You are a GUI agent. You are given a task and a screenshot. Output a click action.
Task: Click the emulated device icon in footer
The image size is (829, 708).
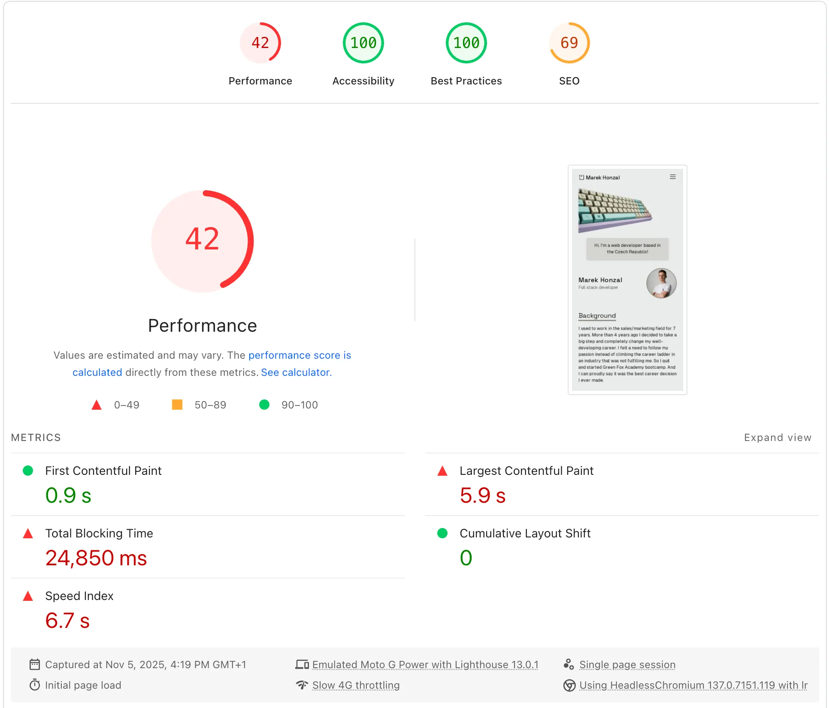click(303, 664)
